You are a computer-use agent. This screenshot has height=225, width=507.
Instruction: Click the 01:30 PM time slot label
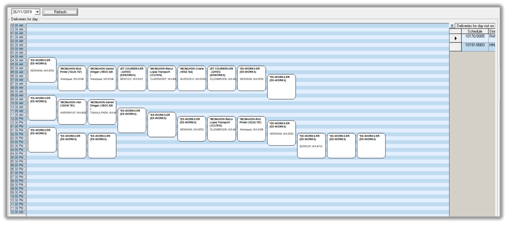pos(18,130)
